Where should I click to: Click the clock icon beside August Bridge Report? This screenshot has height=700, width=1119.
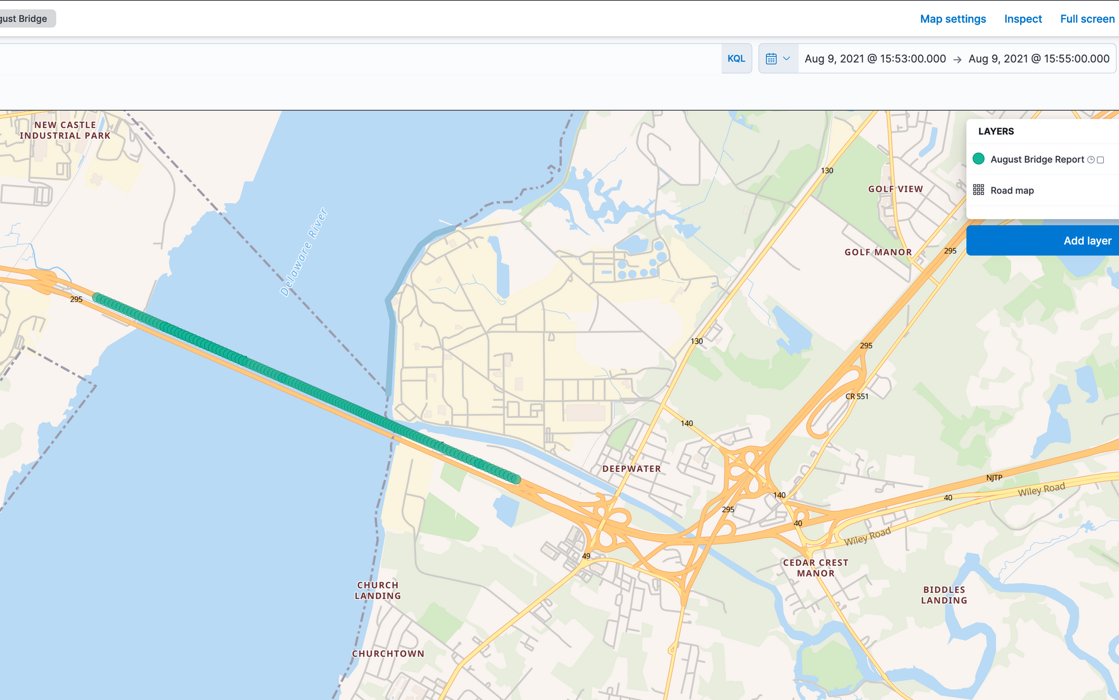click(1090, 160)
